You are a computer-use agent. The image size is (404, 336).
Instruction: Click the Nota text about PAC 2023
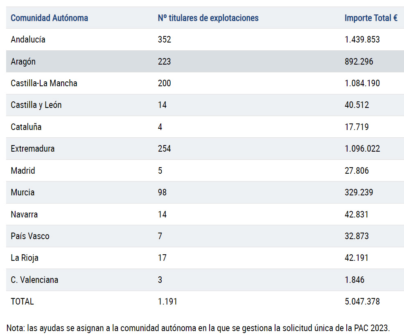[198, 328]
